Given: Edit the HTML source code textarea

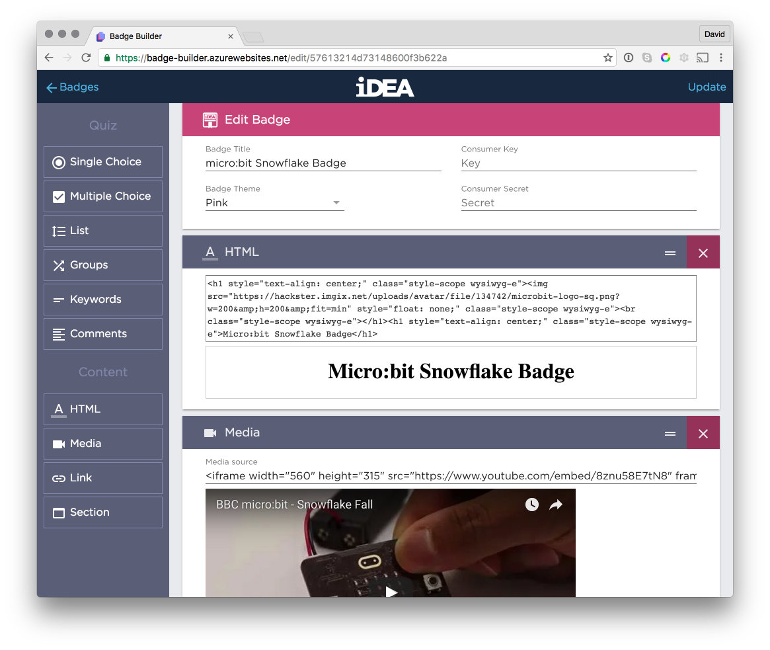Looking at the screenshot, I should [451, 309].
